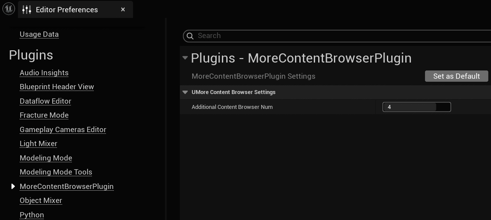Click the Unreal Engine logo icon

tap(8, 9)
